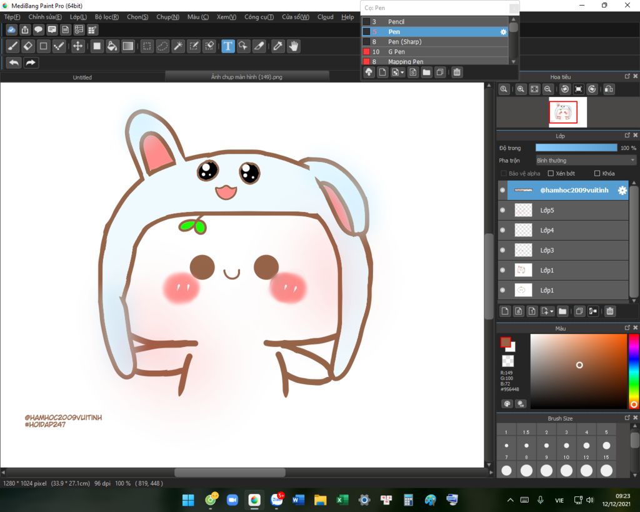This screenshot has width=640, height=512.
Task: Select the Bucket fill tool
Action: [x=112, y=46]
